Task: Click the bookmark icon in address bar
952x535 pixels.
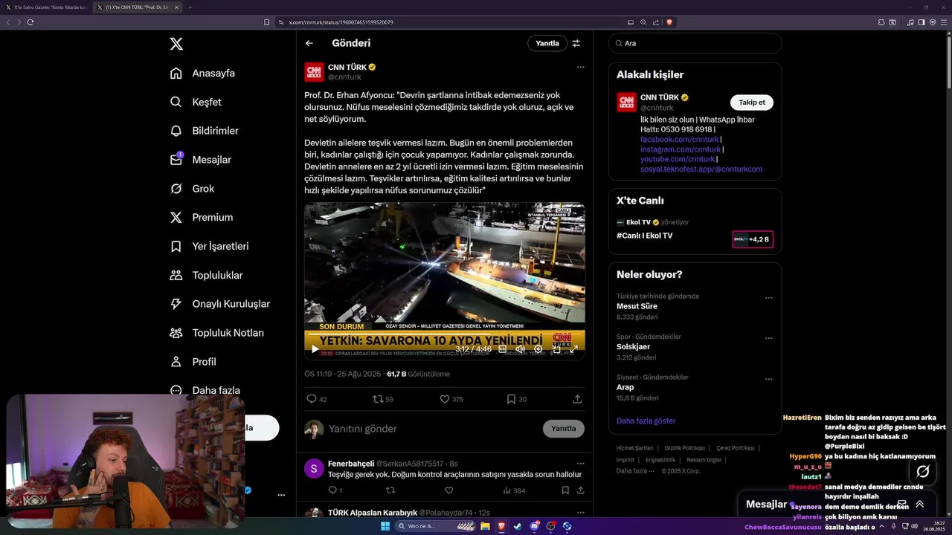Action: point(266,22)
